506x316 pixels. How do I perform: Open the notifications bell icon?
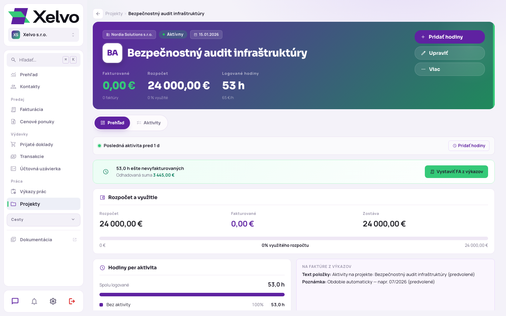point(34,301)
